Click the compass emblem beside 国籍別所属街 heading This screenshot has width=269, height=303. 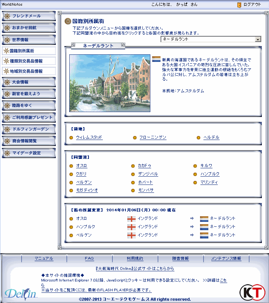pos(68,21)
